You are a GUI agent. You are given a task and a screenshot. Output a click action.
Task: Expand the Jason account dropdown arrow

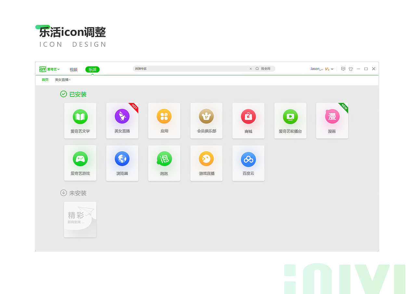coord(332,69)
